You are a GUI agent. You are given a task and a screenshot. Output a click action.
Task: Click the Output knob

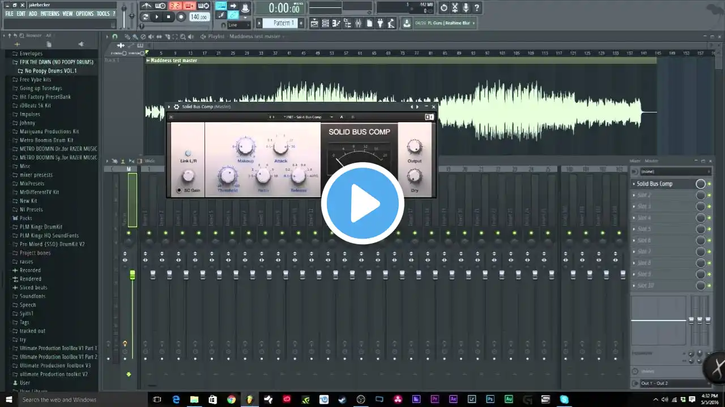415,146
